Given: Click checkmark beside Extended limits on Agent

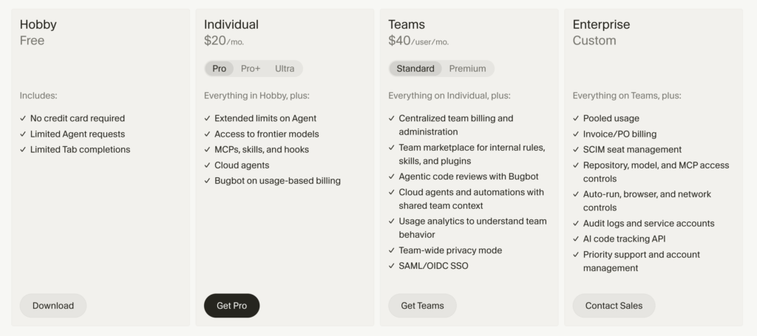Looking at the screenshot, I should (207, 118).
